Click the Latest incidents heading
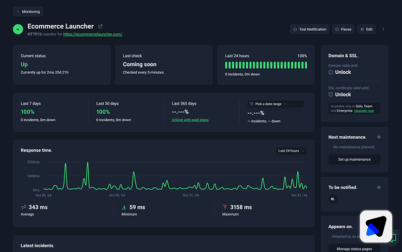Image resolution: width=402 pixels, height=252 pixels. (37, 246)
